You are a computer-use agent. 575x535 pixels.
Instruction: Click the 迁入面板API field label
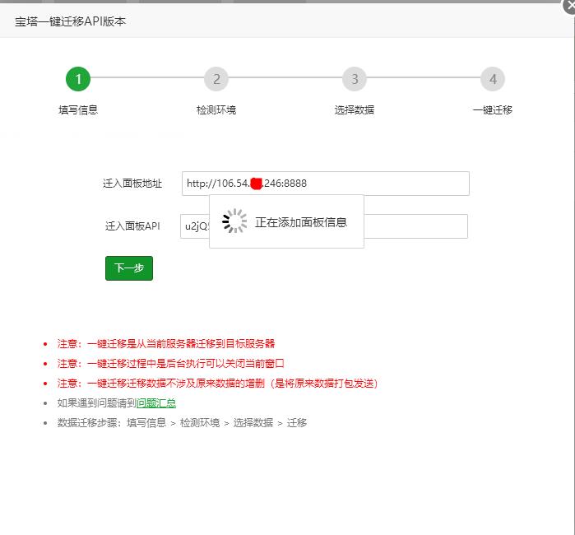point(132,226)
